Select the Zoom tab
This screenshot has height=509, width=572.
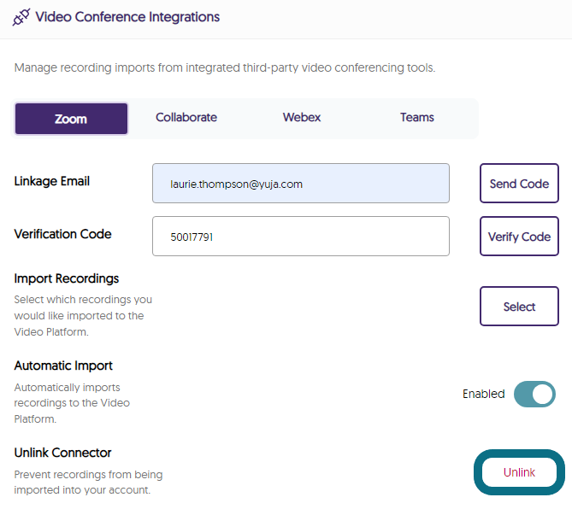click(x=72, y=119)
